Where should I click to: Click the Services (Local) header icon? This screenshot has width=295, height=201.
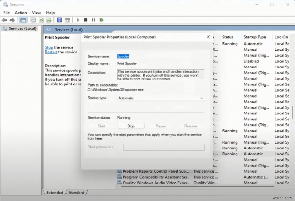pyautogui.click(x=49, y=30)
